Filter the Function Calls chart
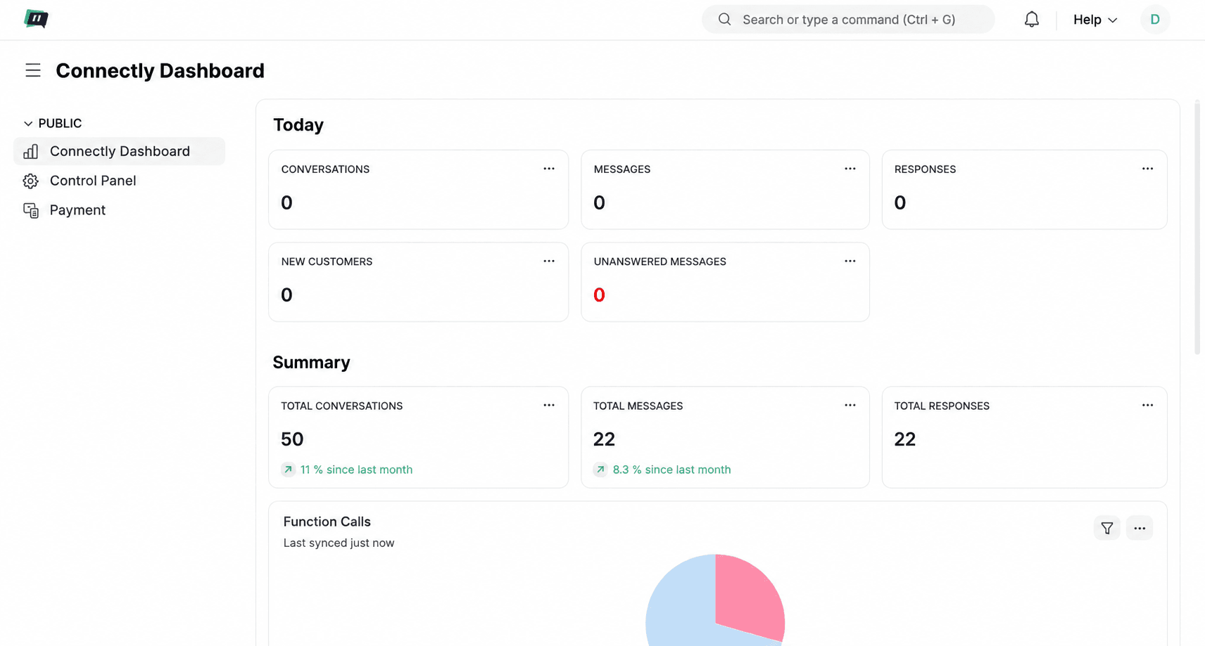The image size is (1205, 646). 1107,528
